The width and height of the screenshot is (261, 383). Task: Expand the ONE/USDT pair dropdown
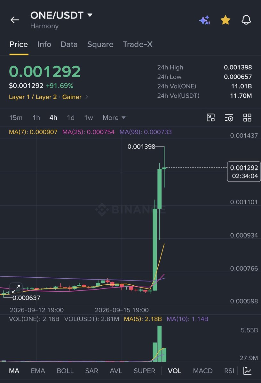(x=90, y=15)
